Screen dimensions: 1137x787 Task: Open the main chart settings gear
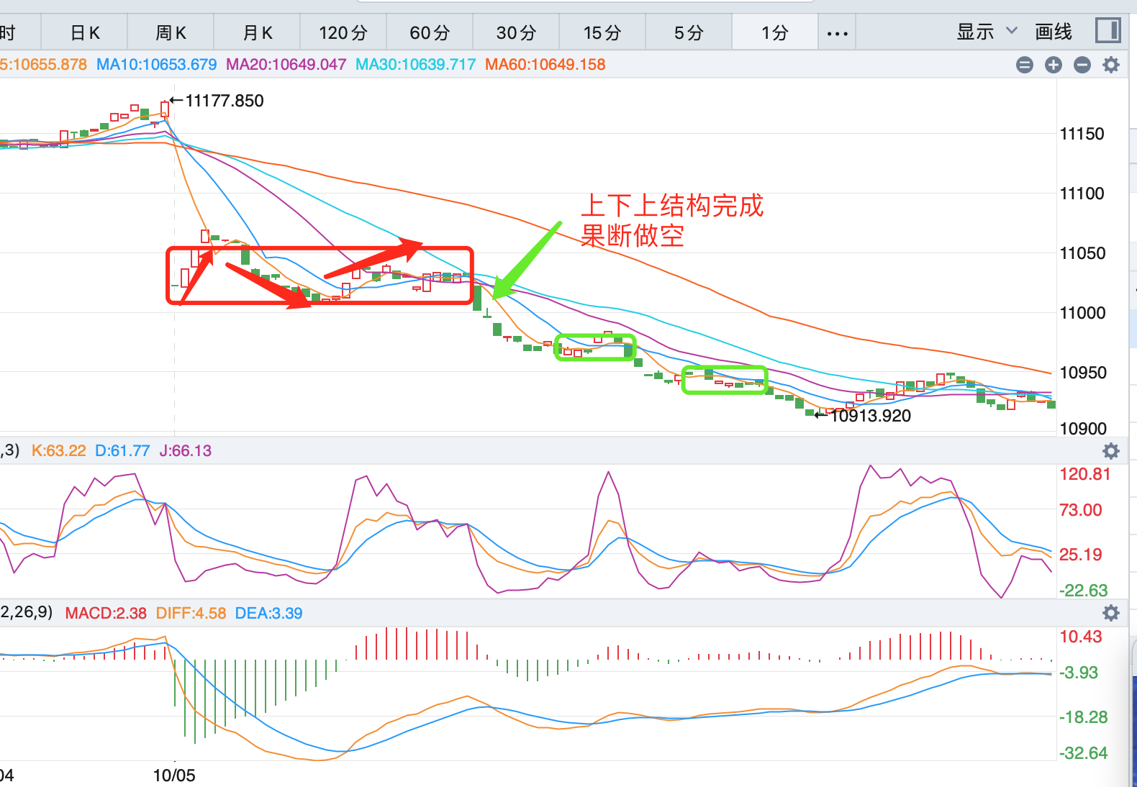click(1111, 65)
